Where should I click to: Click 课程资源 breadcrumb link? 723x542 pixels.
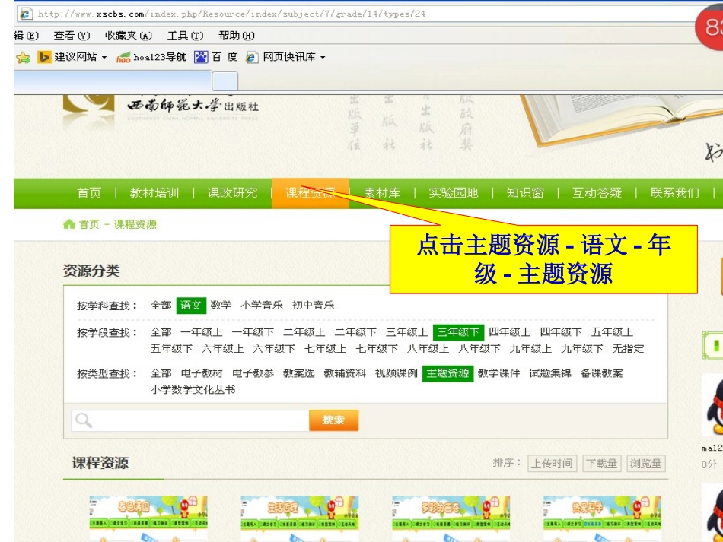coord(135,224)
